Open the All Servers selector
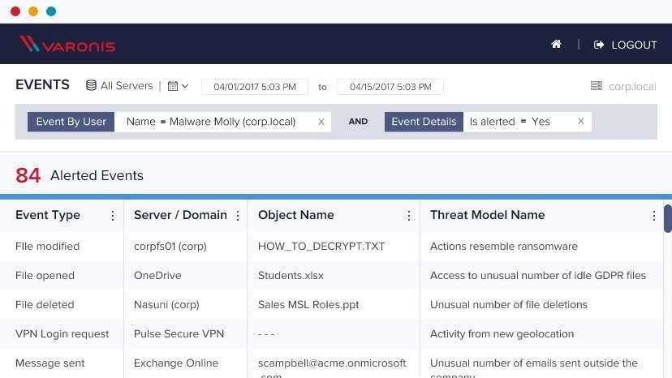The width and height of the screenshot is (672, 378). point(119,86)
